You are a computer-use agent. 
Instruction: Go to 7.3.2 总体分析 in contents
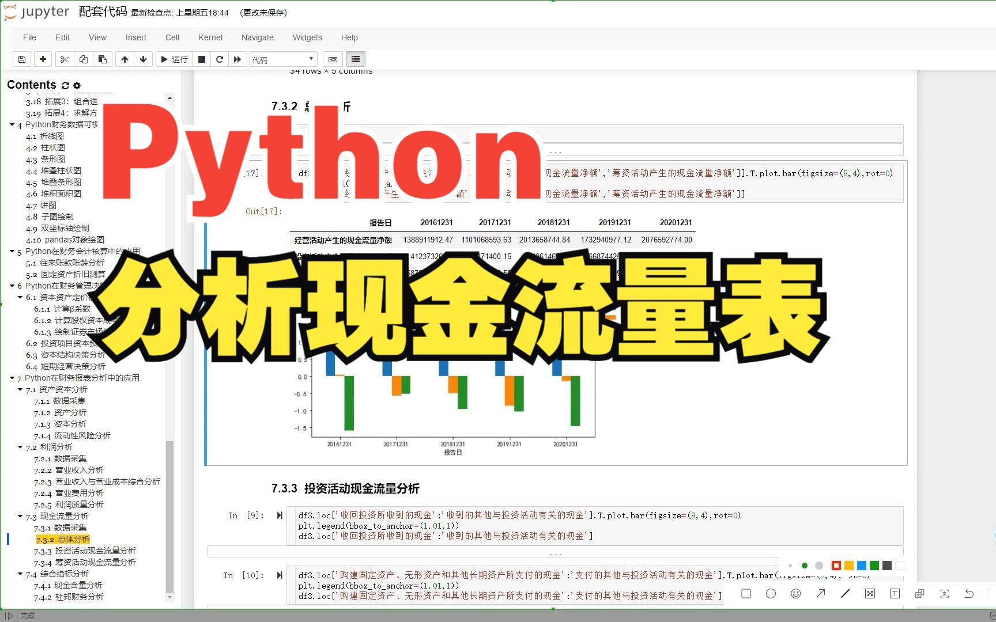pyautogui.click(x=63, y=539)
